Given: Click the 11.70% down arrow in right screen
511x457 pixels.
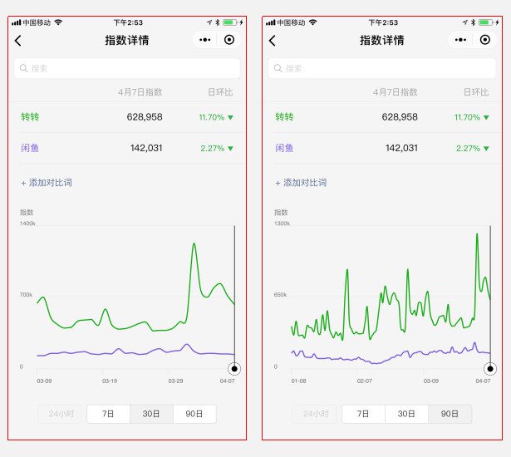Looking at the screenshot, I should click(486, 117).
